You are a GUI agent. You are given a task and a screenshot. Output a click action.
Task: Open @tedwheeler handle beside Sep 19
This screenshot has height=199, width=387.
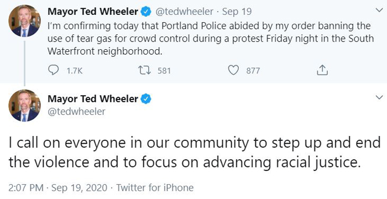coord(184,12)
